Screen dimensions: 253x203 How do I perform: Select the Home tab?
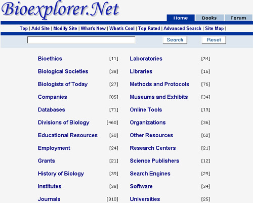coord(181,18)
